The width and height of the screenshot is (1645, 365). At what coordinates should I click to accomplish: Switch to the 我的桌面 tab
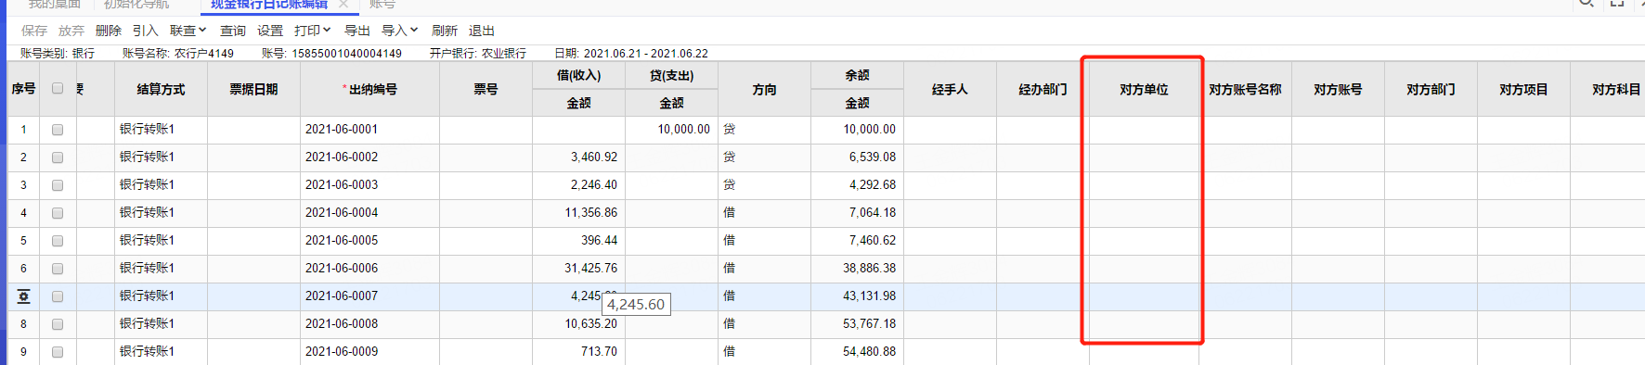coord(54,5)
